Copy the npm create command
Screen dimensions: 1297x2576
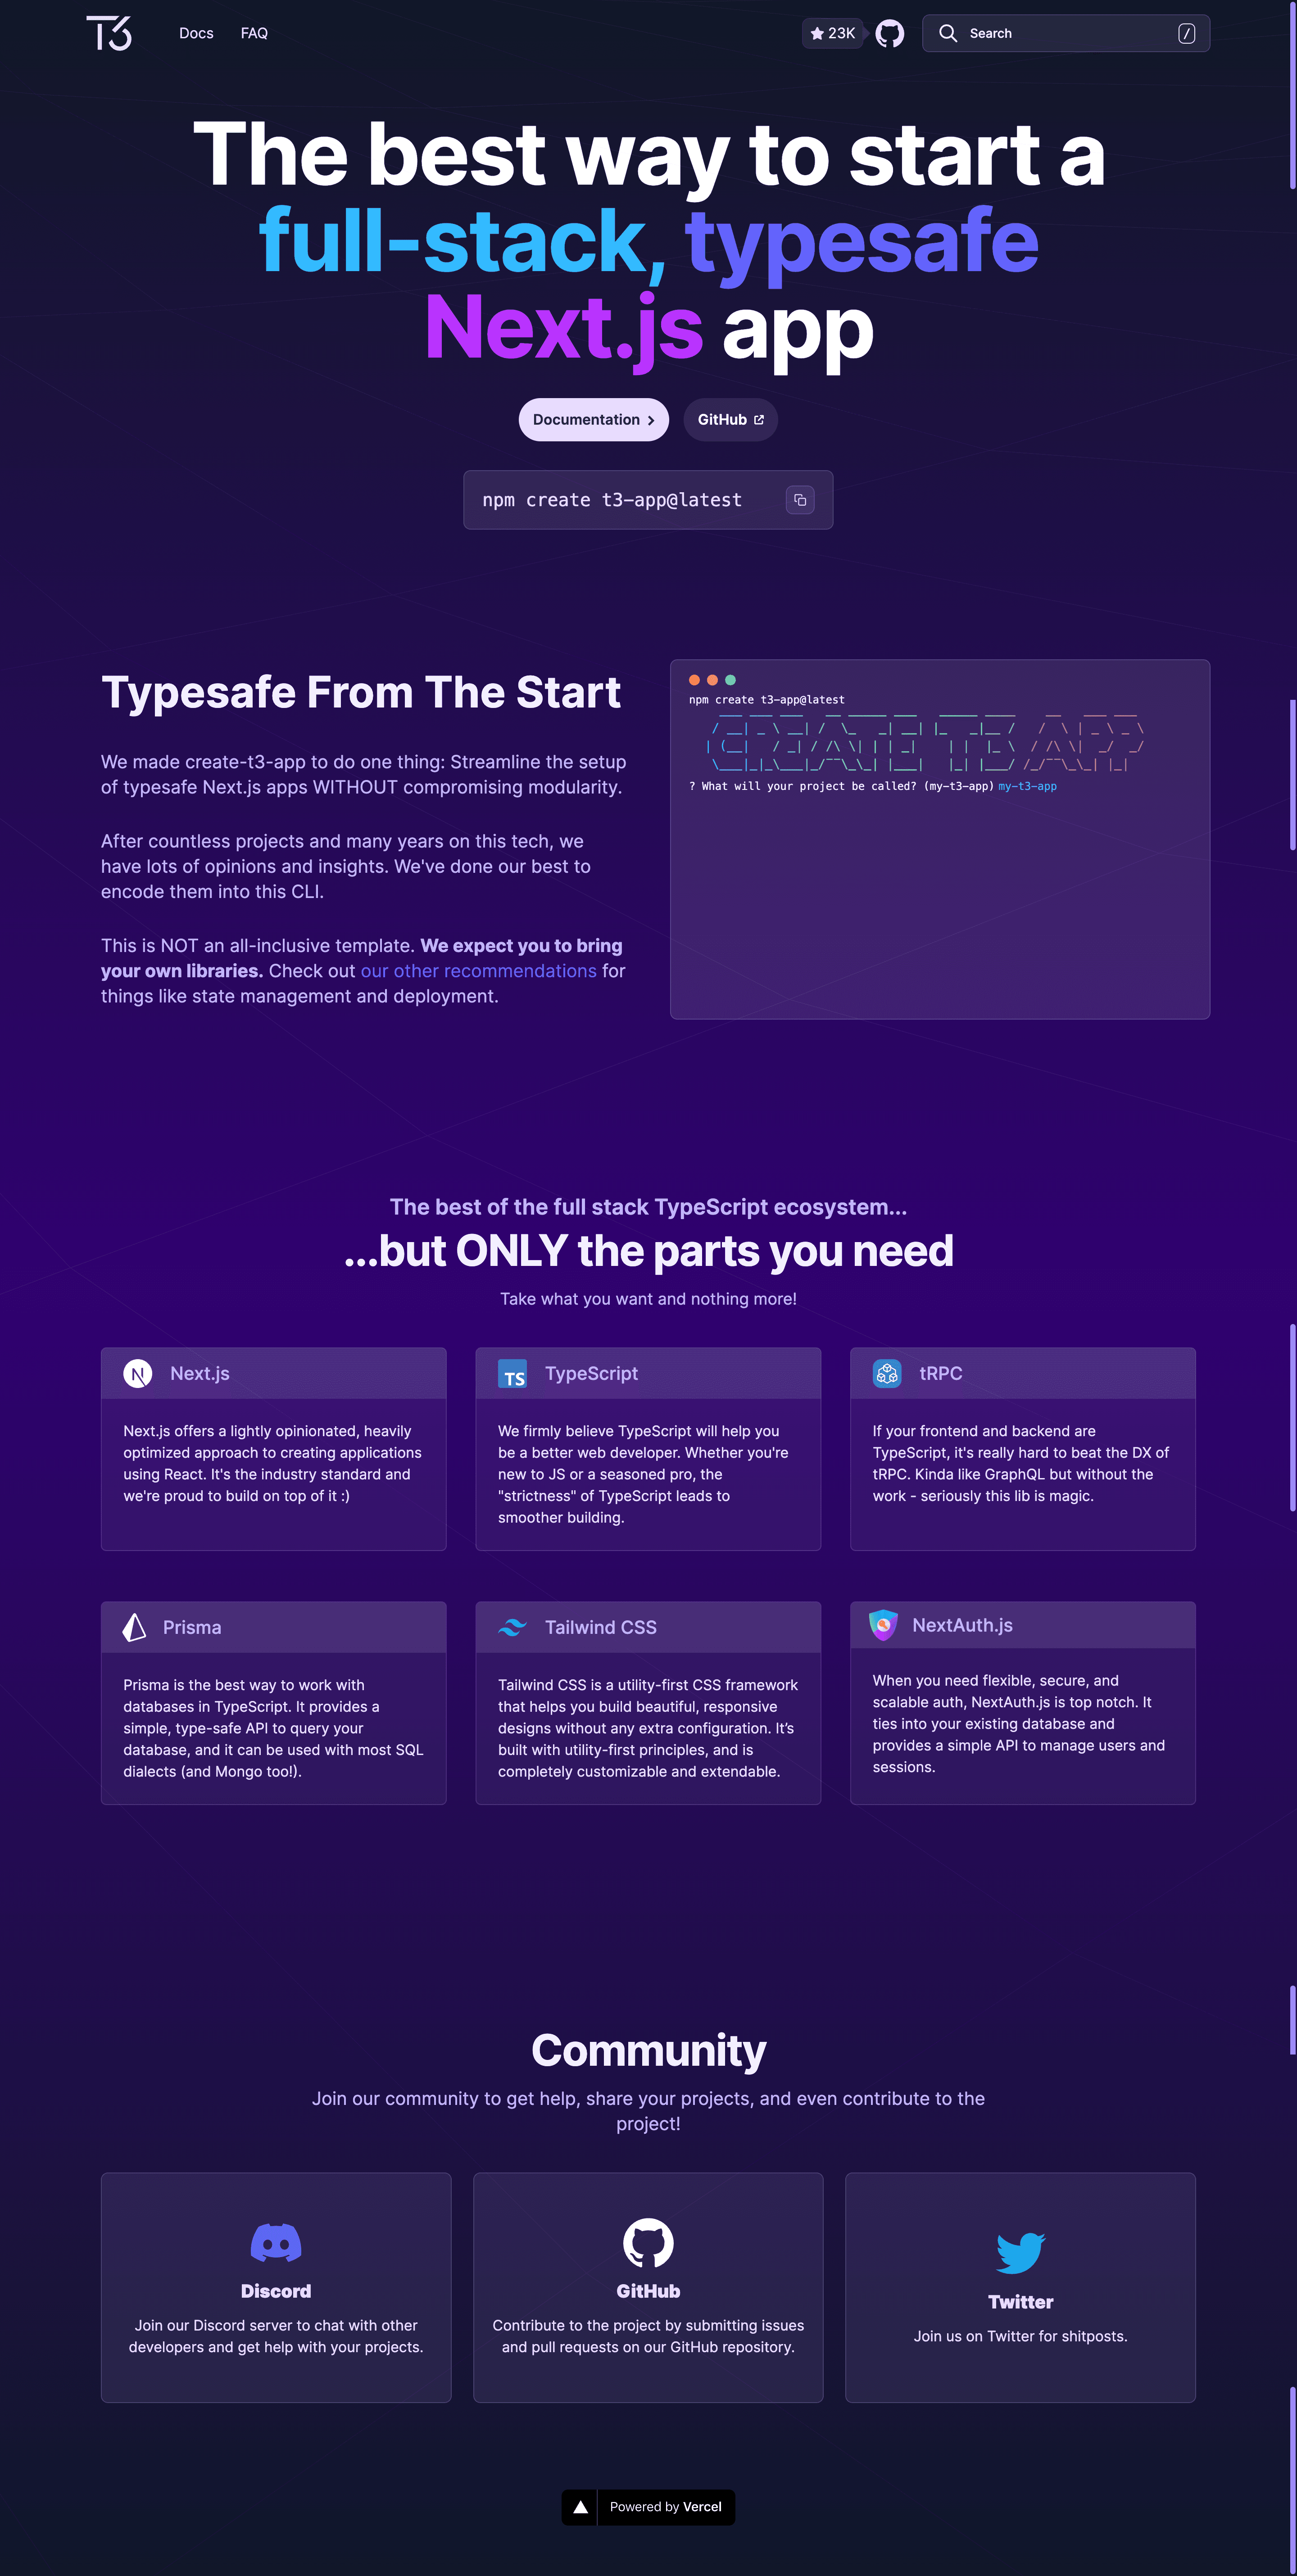coord(800,500)
